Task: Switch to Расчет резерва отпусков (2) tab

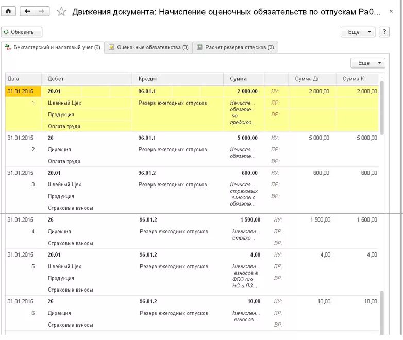Action: point(236,47)
